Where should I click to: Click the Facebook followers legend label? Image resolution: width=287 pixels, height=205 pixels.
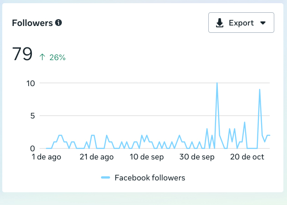(150, 178)
